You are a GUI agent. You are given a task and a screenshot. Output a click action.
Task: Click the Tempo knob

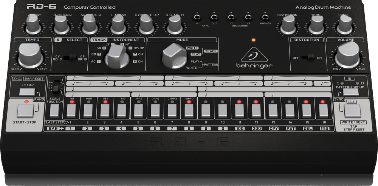[29, 57]
